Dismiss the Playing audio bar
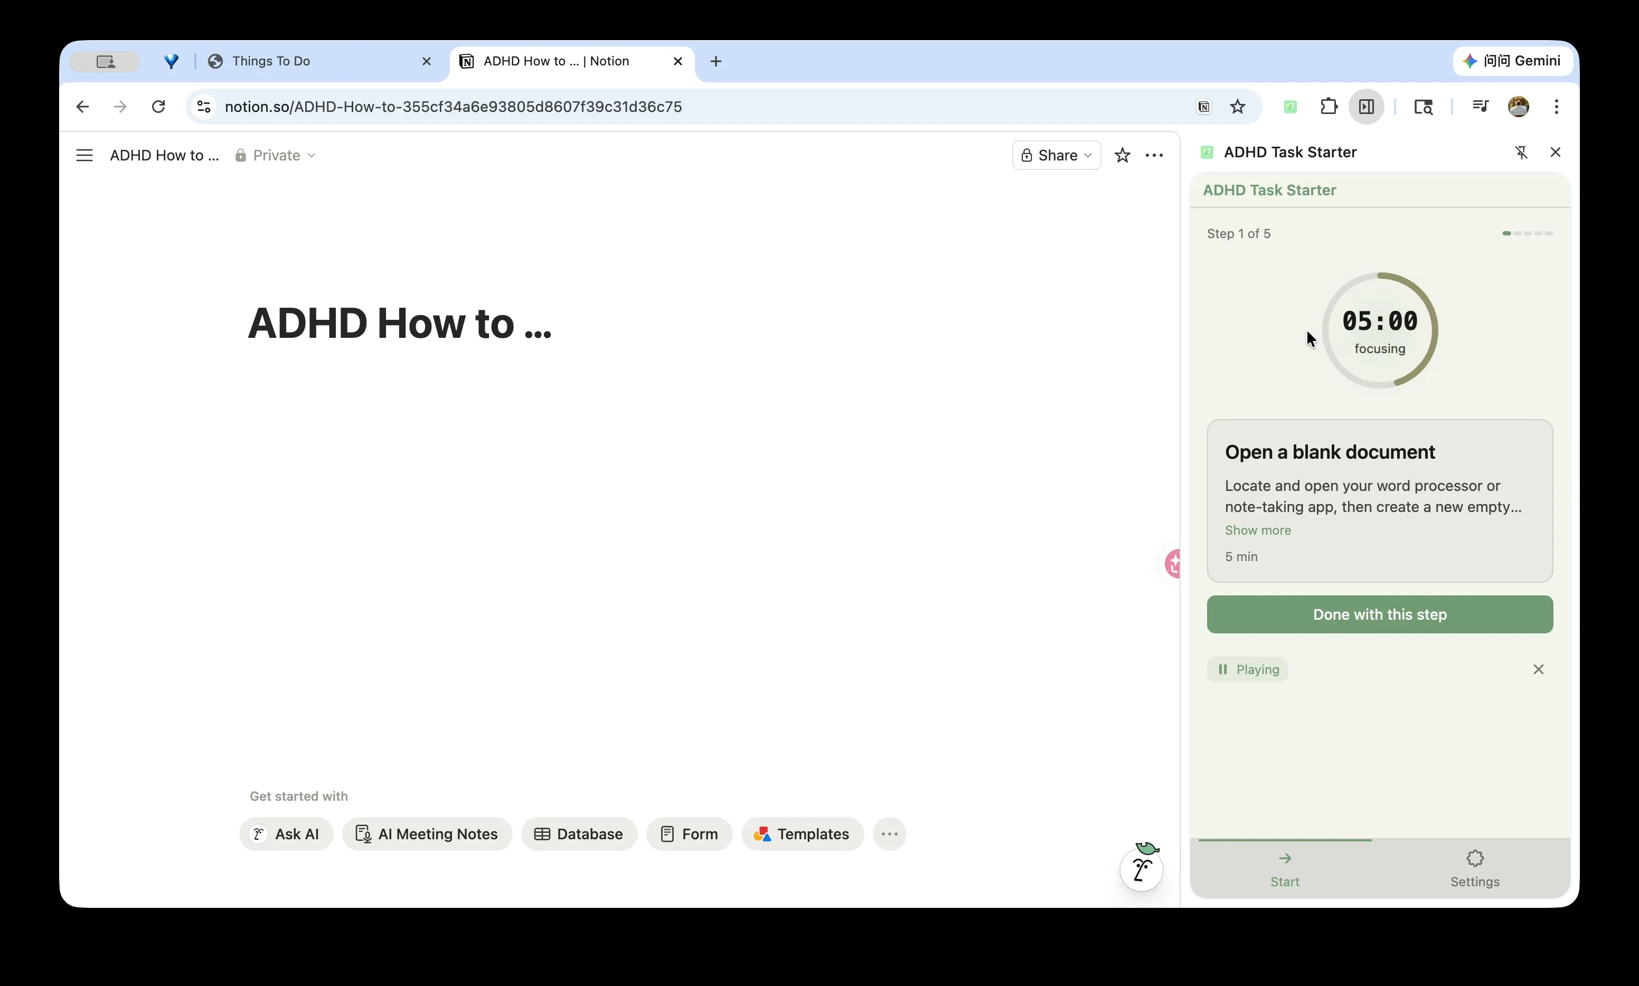This screenshot has height=986, width=1639. click(1538, 670)
